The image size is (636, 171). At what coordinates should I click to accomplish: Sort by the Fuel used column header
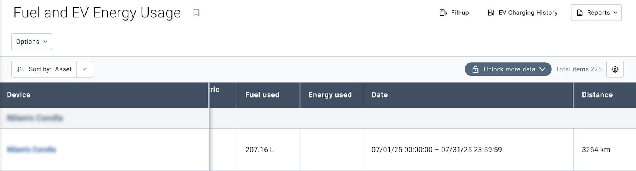pyautogui.click(x=262, y=95)
